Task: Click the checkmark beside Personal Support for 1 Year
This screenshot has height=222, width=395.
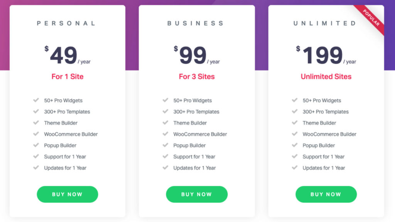Action: pyautogui.click(x=36, y=156)
